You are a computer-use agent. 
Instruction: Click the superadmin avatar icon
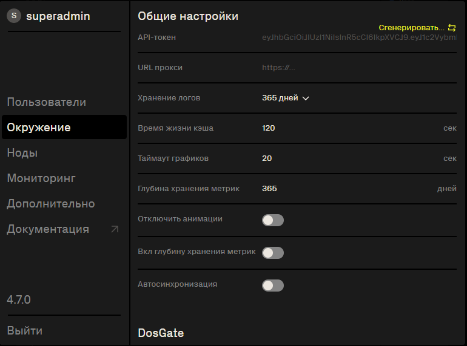14,16
